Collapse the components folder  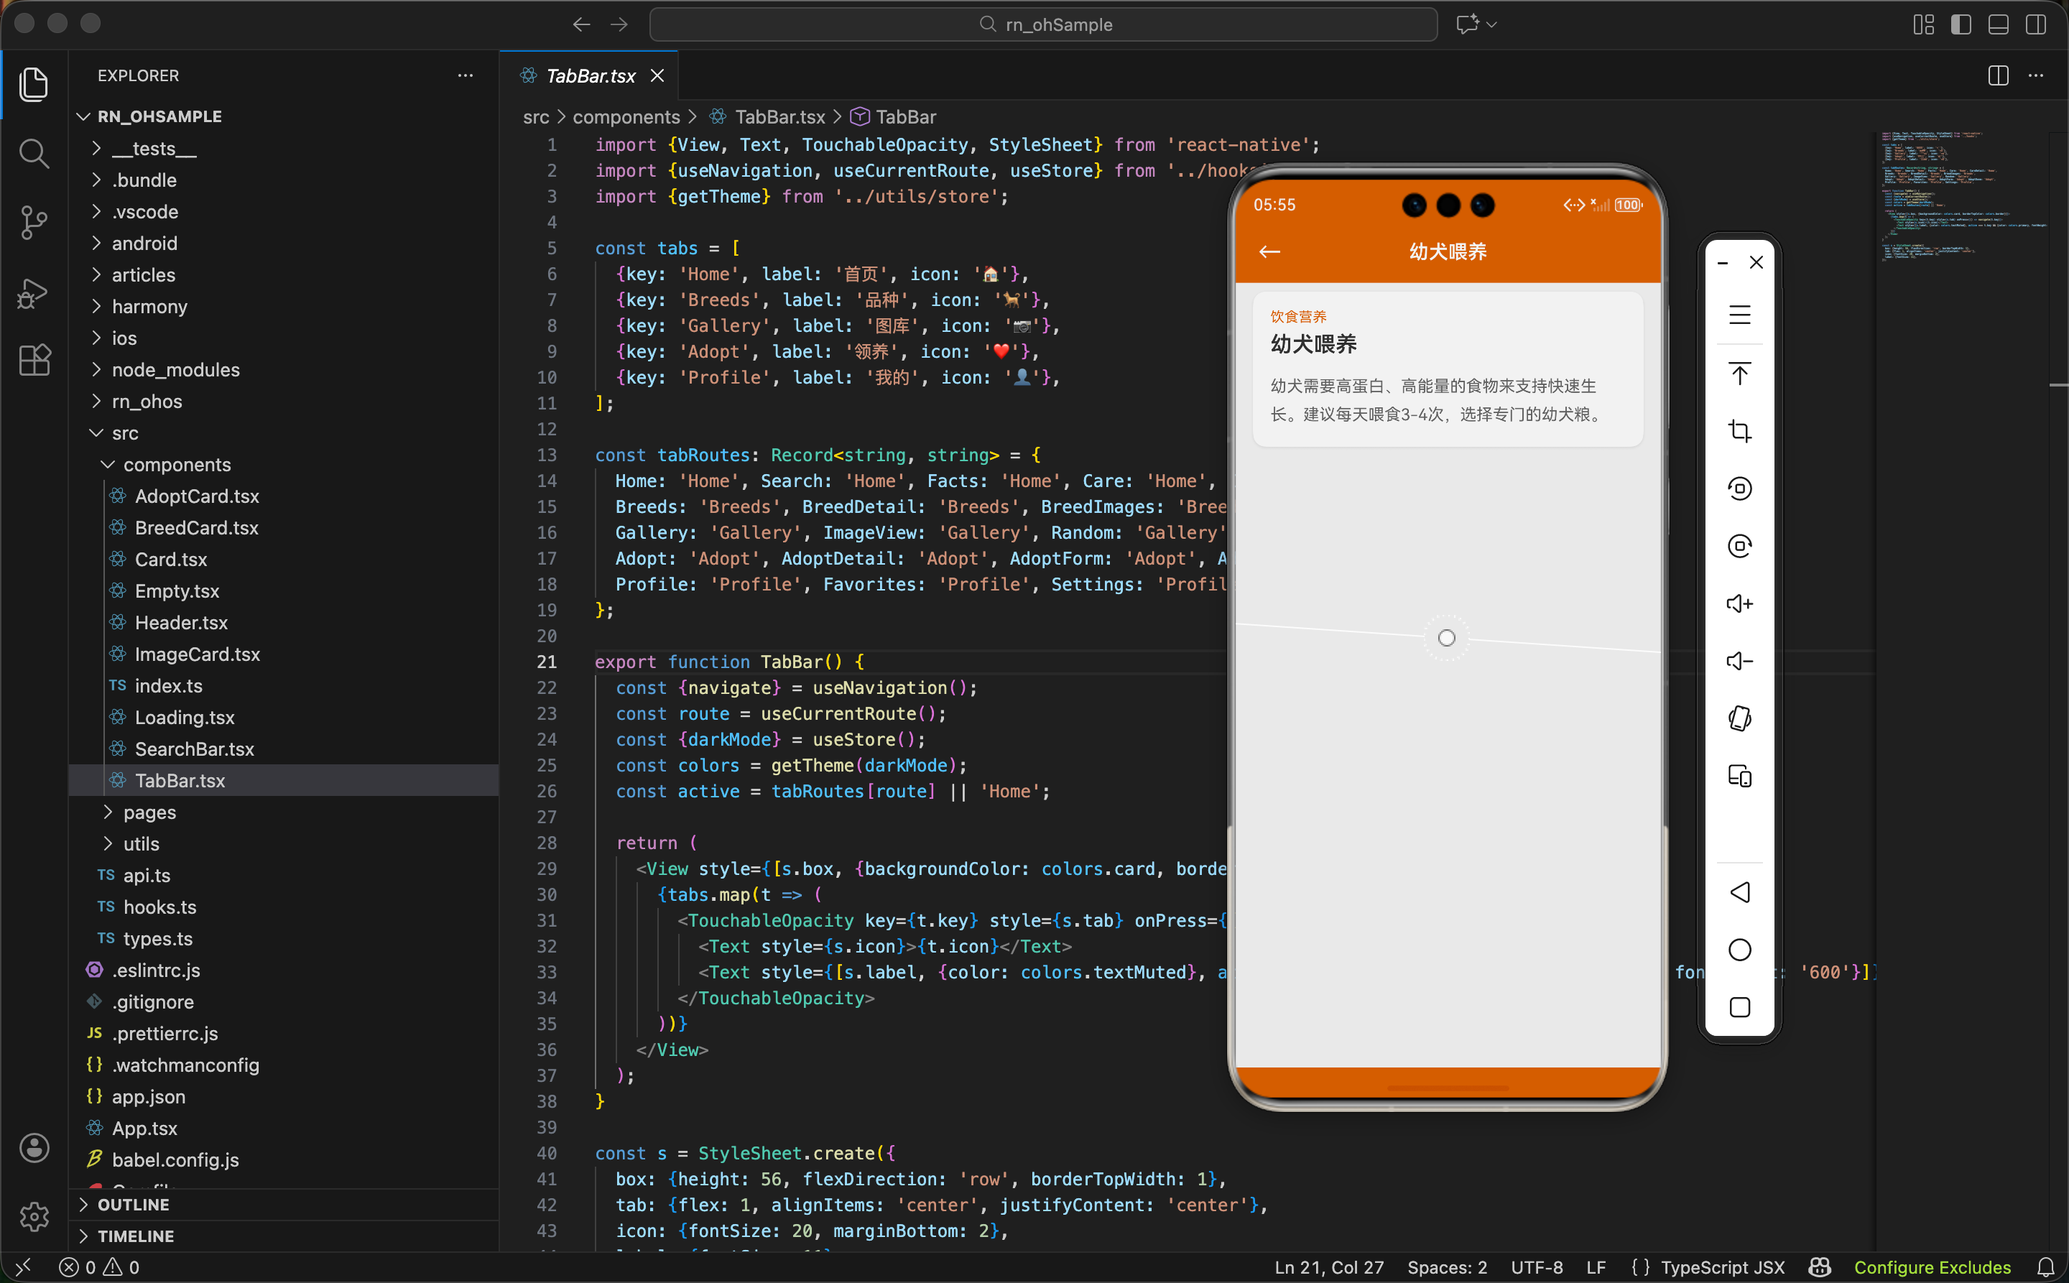[177, 464]
